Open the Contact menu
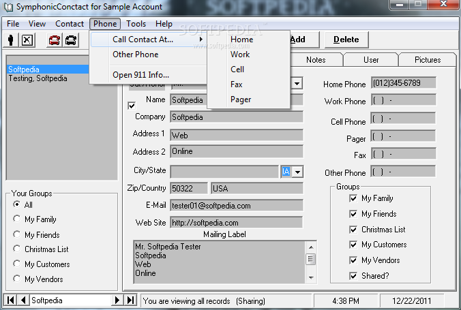Viewport: 461px width, 310px height. tap(70, 24)
